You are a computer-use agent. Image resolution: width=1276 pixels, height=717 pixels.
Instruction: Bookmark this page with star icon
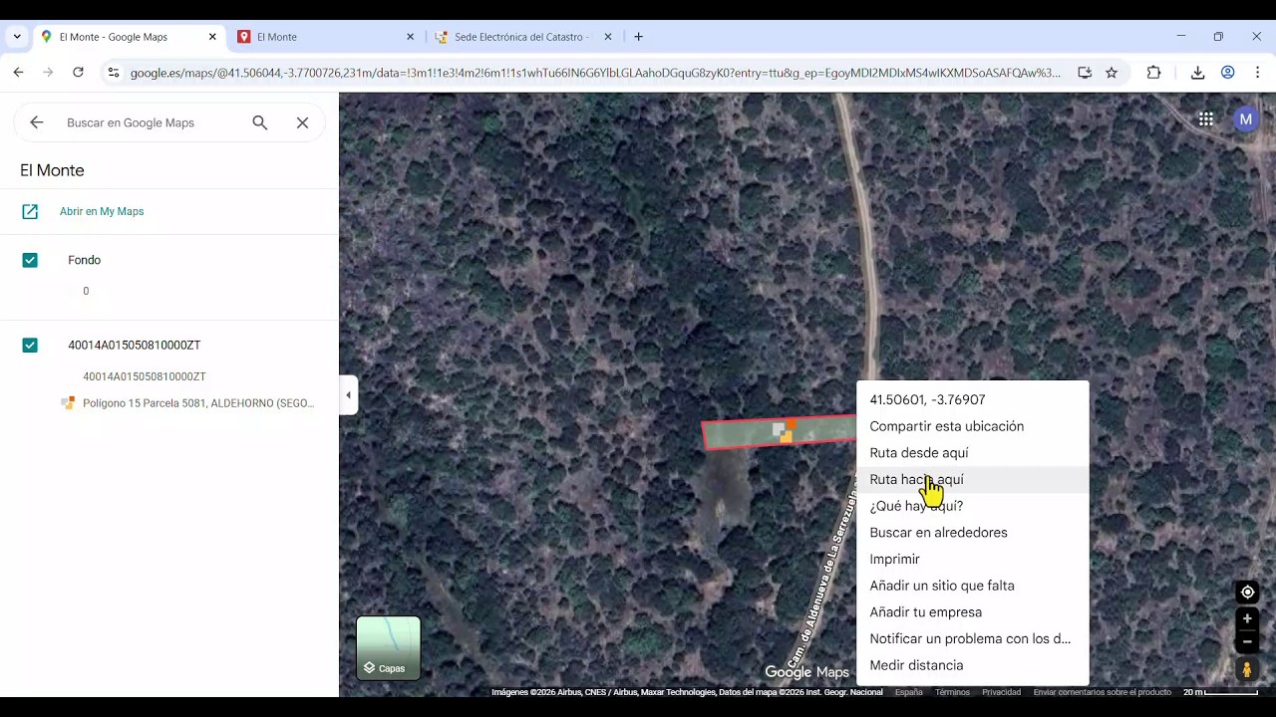[1112, 73]
